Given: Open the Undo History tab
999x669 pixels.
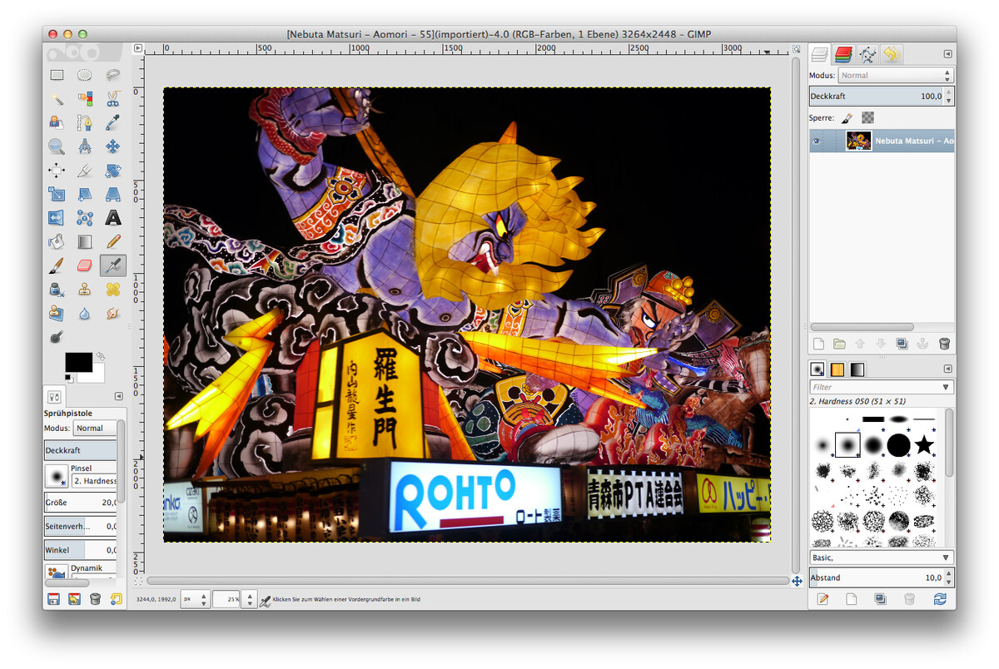Looking at the screenshot, I should coord(892,54).
